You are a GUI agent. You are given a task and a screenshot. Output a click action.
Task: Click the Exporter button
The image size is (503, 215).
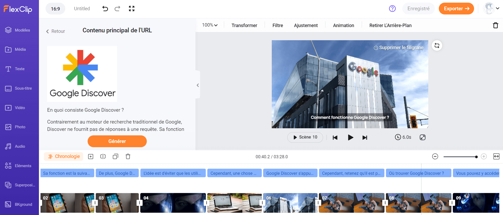click(456, 9)
